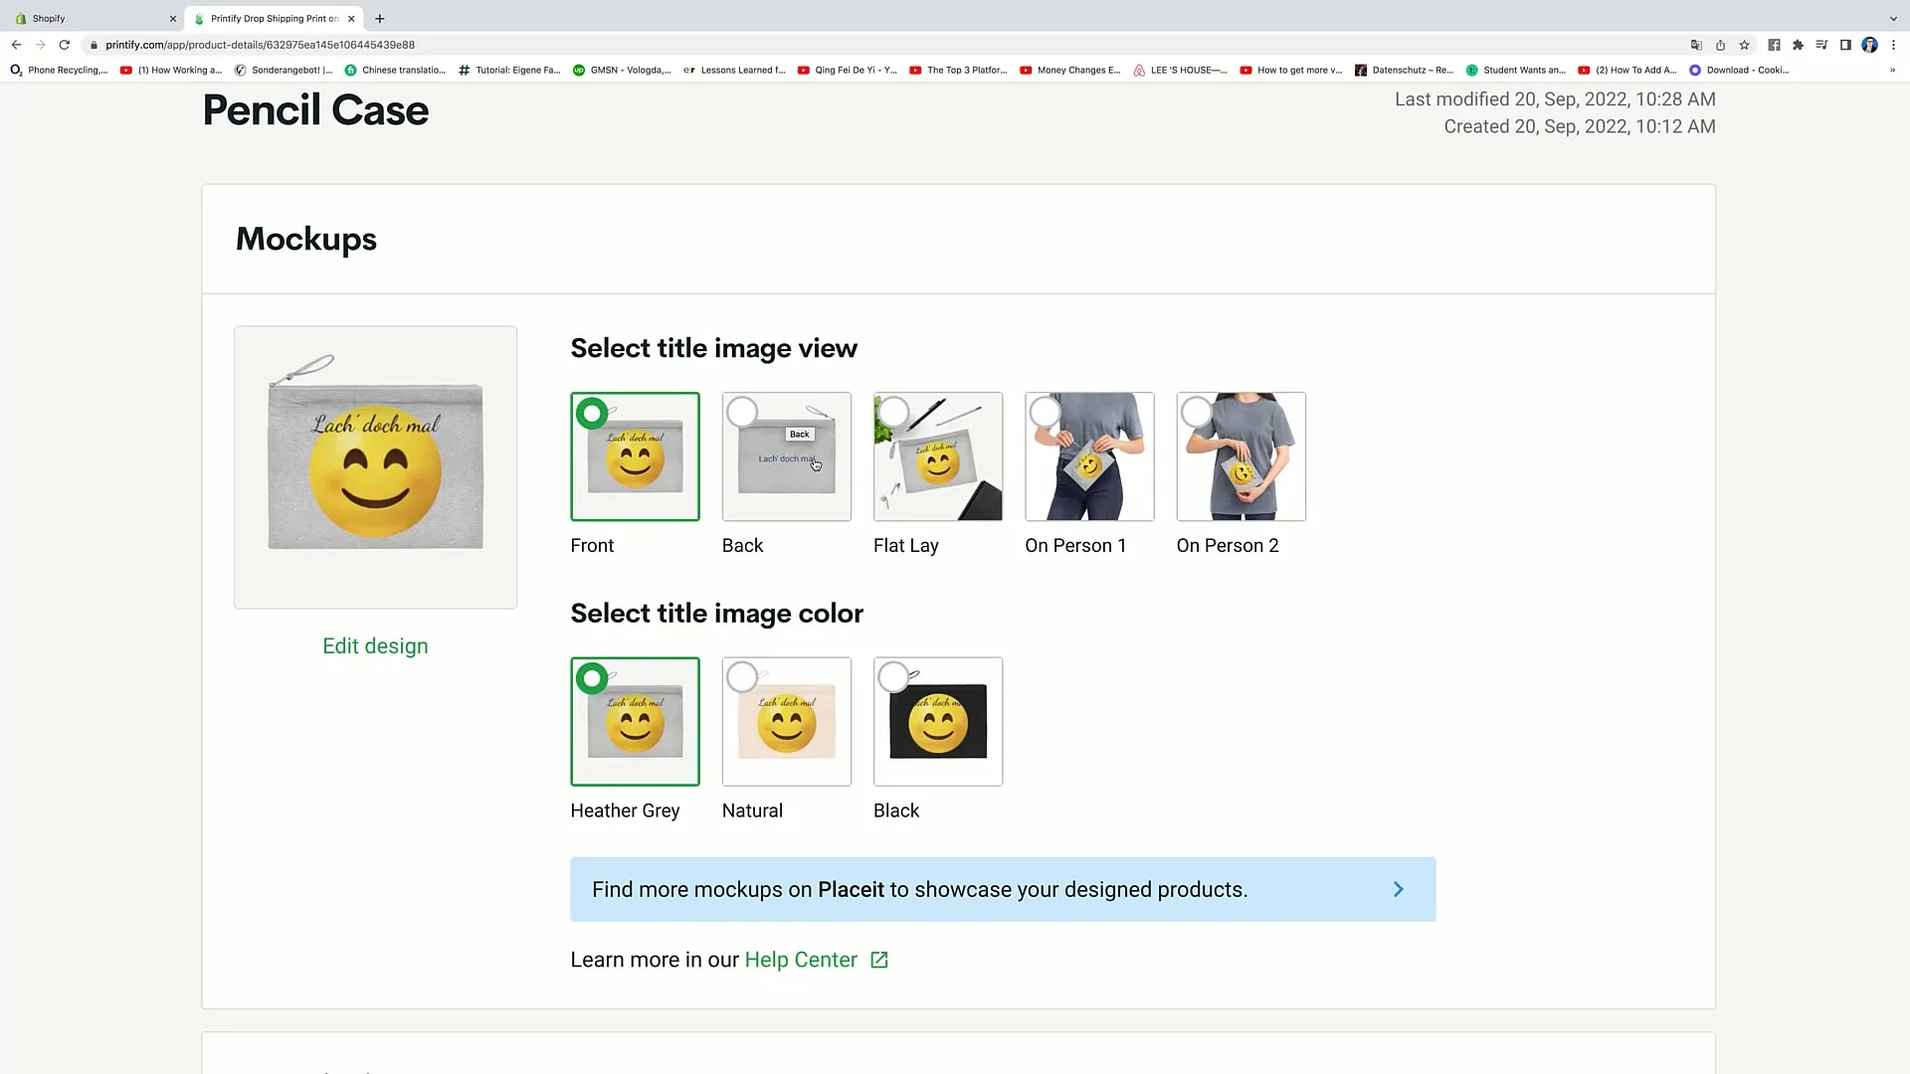Viewport: 1910px width, 1074px height.
Task: Select Heather Grey title image color
Action: tap(635, 722)
